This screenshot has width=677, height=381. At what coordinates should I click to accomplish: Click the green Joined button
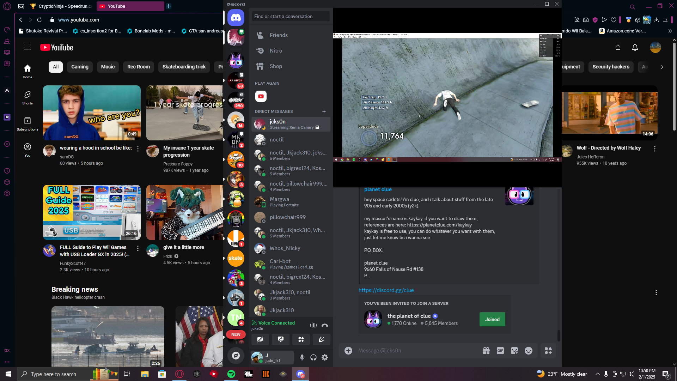point(492,319)
